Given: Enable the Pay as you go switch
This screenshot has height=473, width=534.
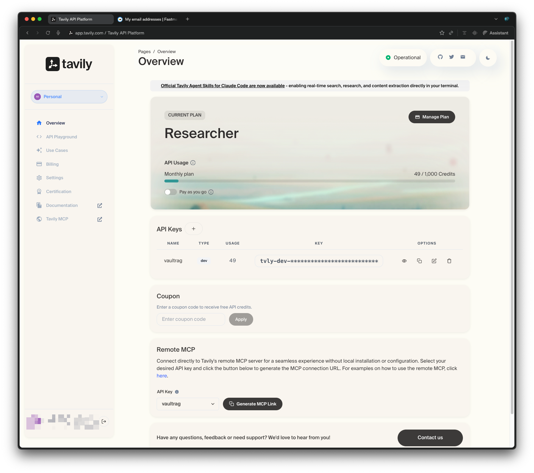Looking at the screenshot, I should pyautogui.click(x=170, y=192).
